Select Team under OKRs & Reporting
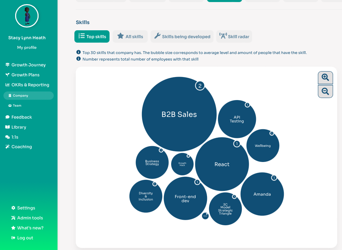This screenshot has width=342, height=250. tap(17, 105)
